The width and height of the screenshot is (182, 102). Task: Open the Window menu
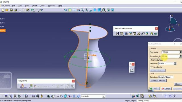51,6
